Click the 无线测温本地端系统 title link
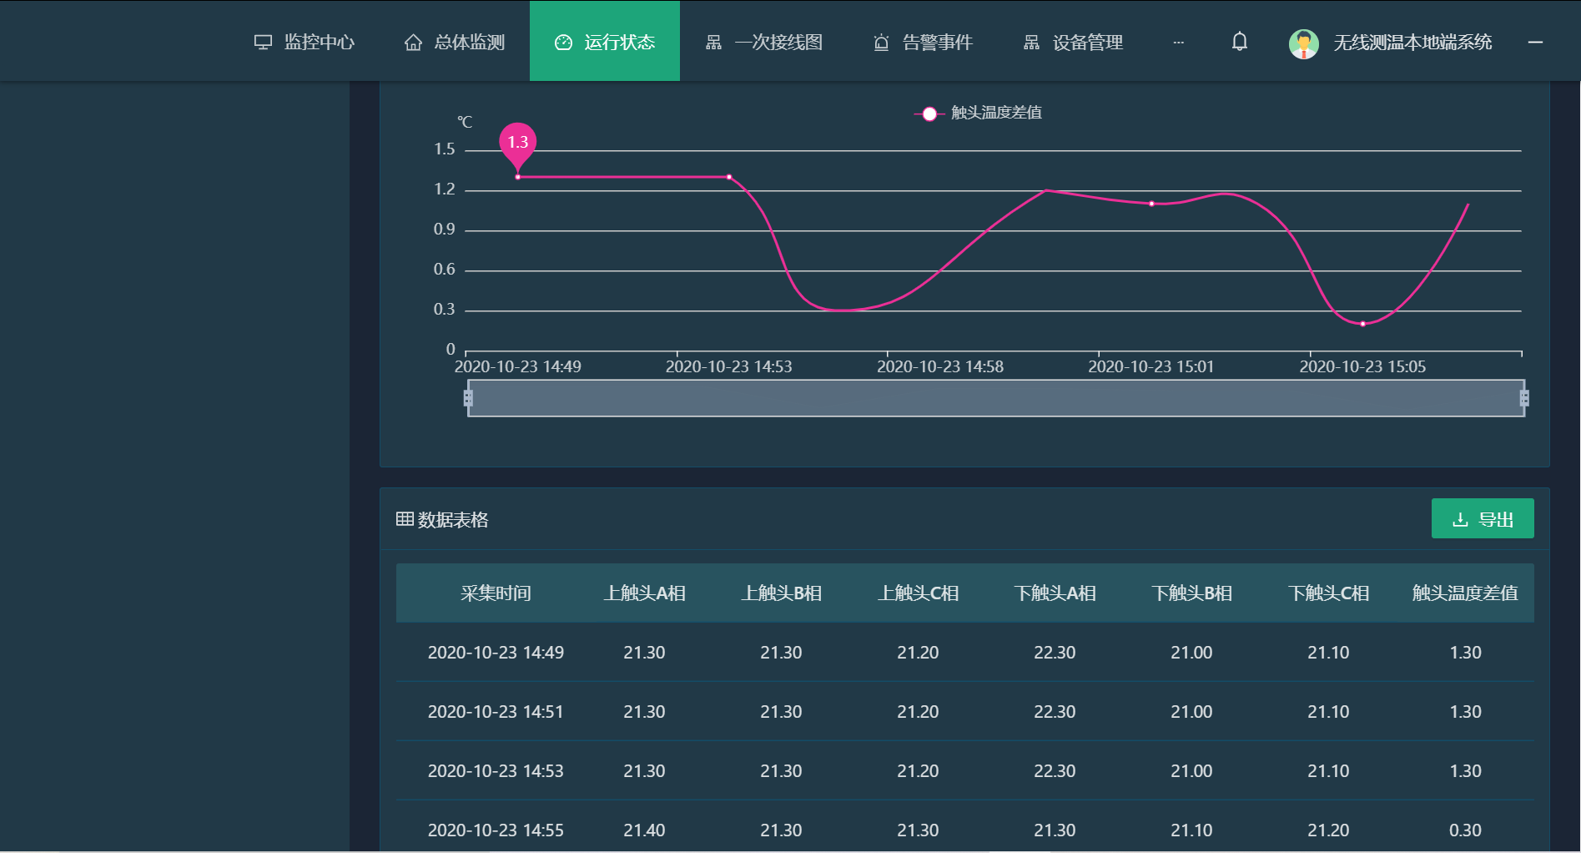1581x853 pixels. (1412, 42)
